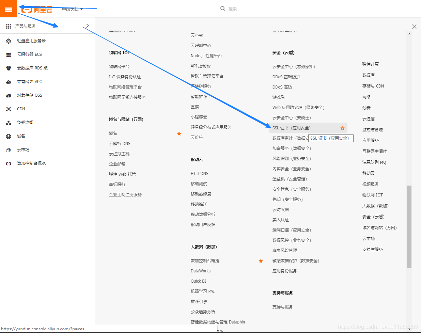Click the CDN sidebar icon

(x=9, y=109)
